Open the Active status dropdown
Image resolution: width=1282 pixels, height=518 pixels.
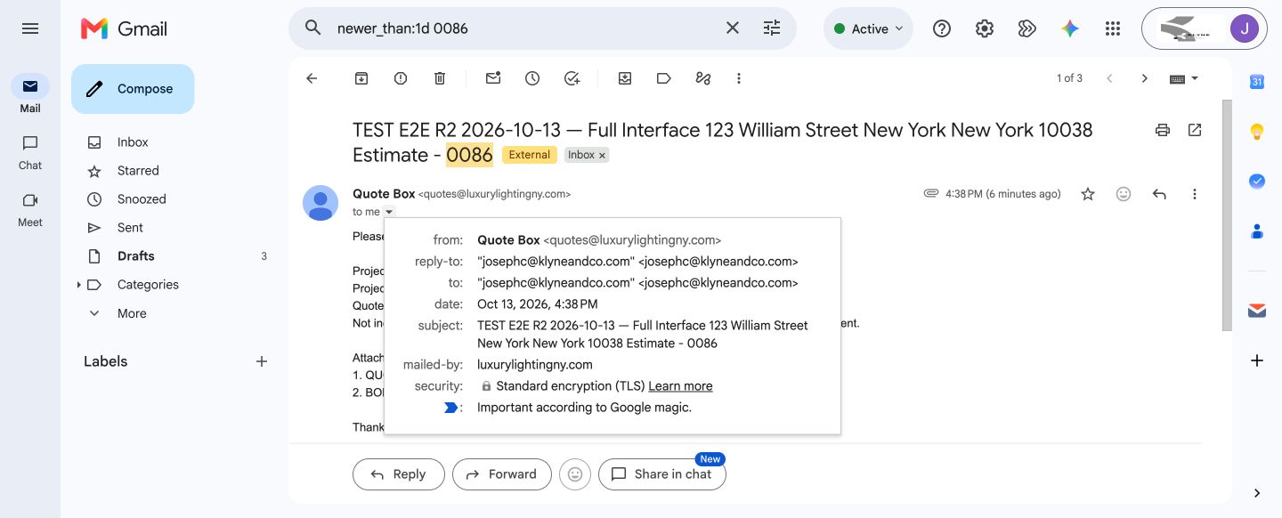click(x=868, y=28)
